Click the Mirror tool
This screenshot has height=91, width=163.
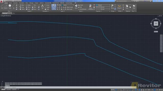28,7
